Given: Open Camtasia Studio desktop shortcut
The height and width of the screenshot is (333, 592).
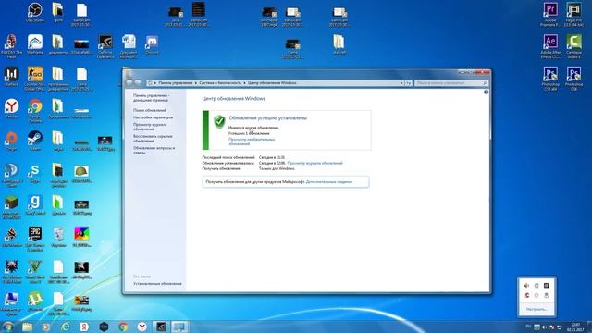Looking at the screenshot, I should click(x=573, y=47).
